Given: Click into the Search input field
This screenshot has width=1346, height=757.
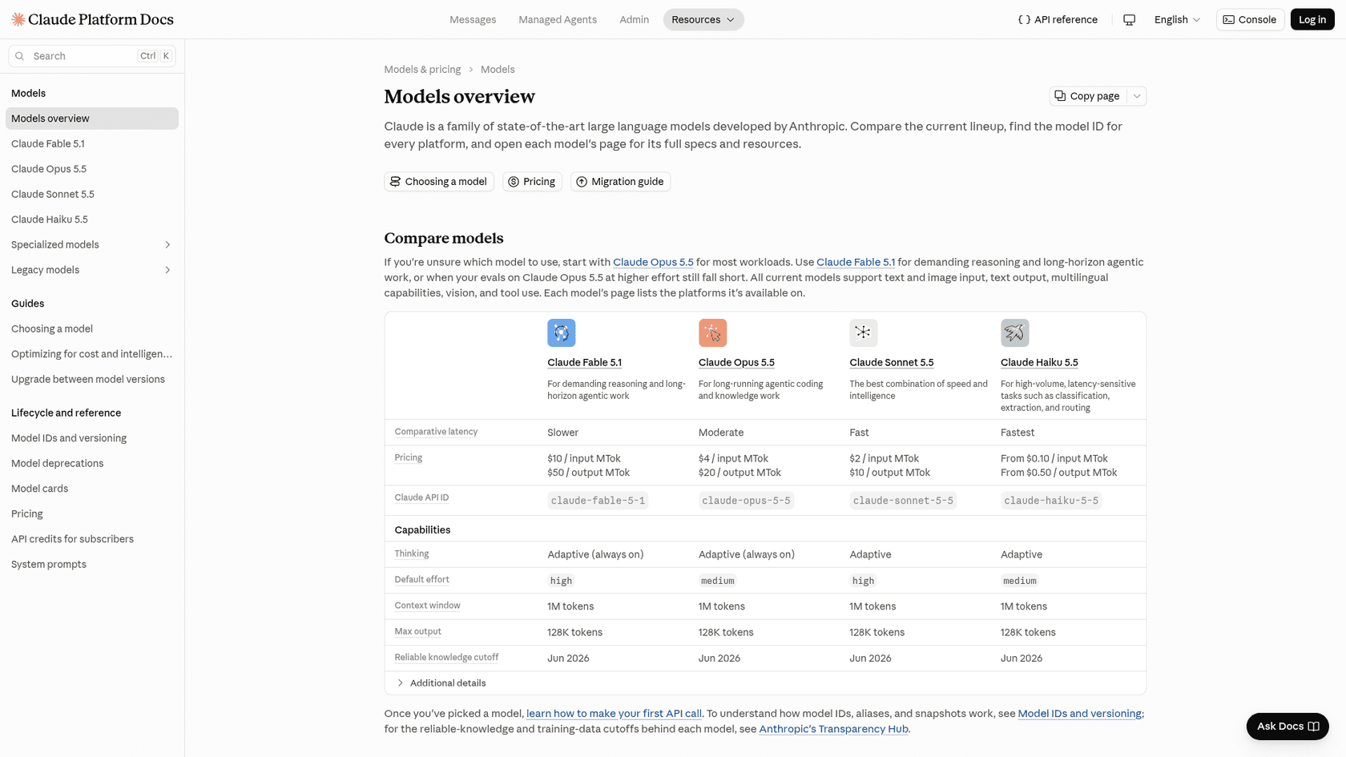Looking at the screenshot, I should pos(84,56).
